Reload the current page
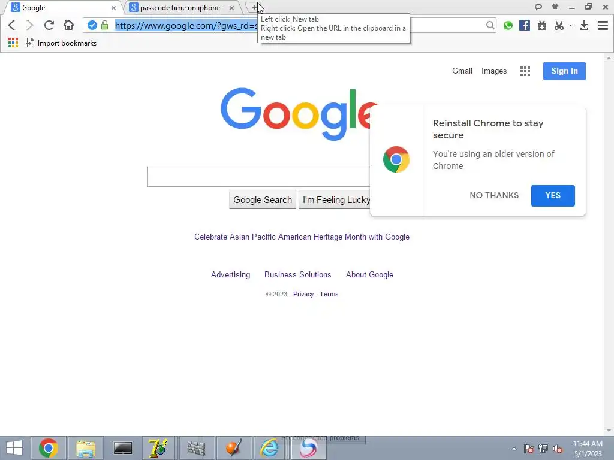614x460 pixels. click(49, 25)
